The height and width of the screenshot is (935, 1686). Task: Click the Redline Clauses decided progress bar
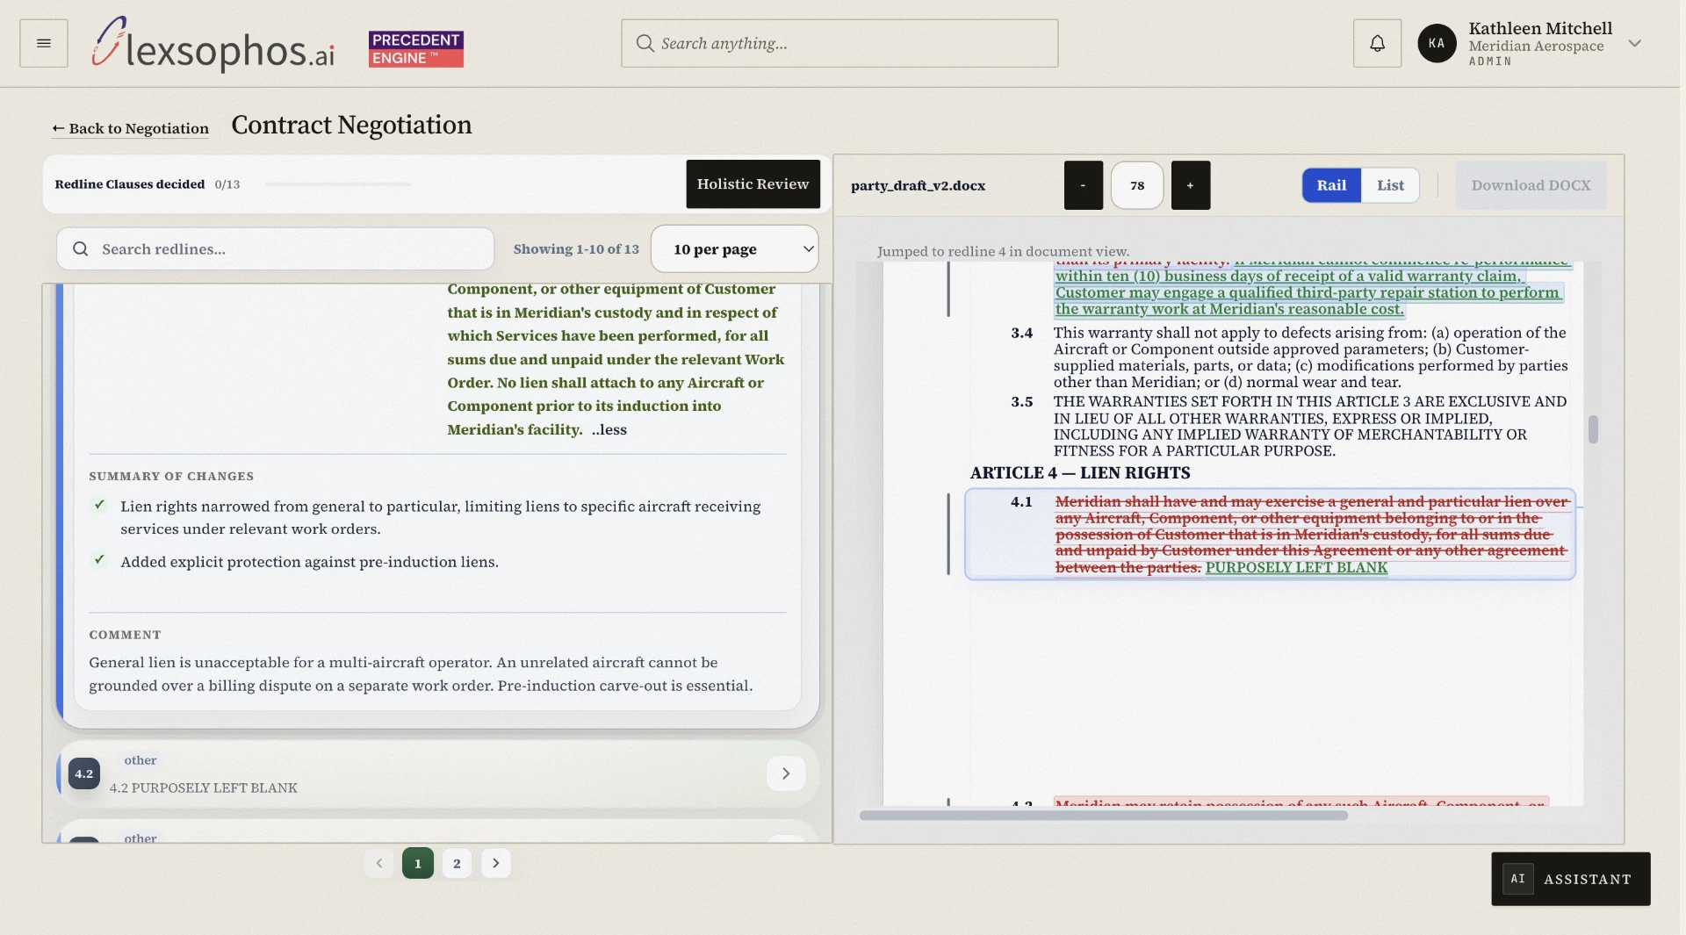[337, 184]
